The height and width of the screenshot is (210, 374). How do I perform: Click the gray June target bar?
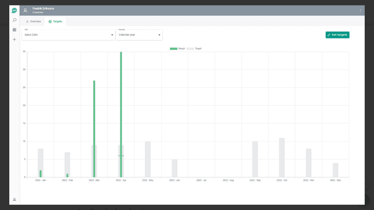pyautogui.click(x=175, y=169)
